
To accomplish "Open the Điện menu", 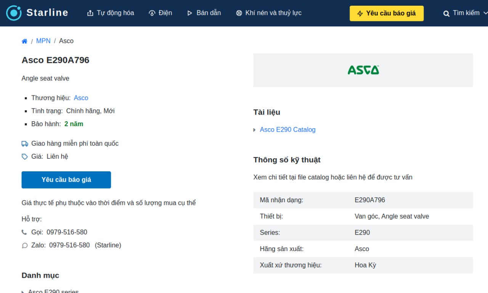I will 161,13.
